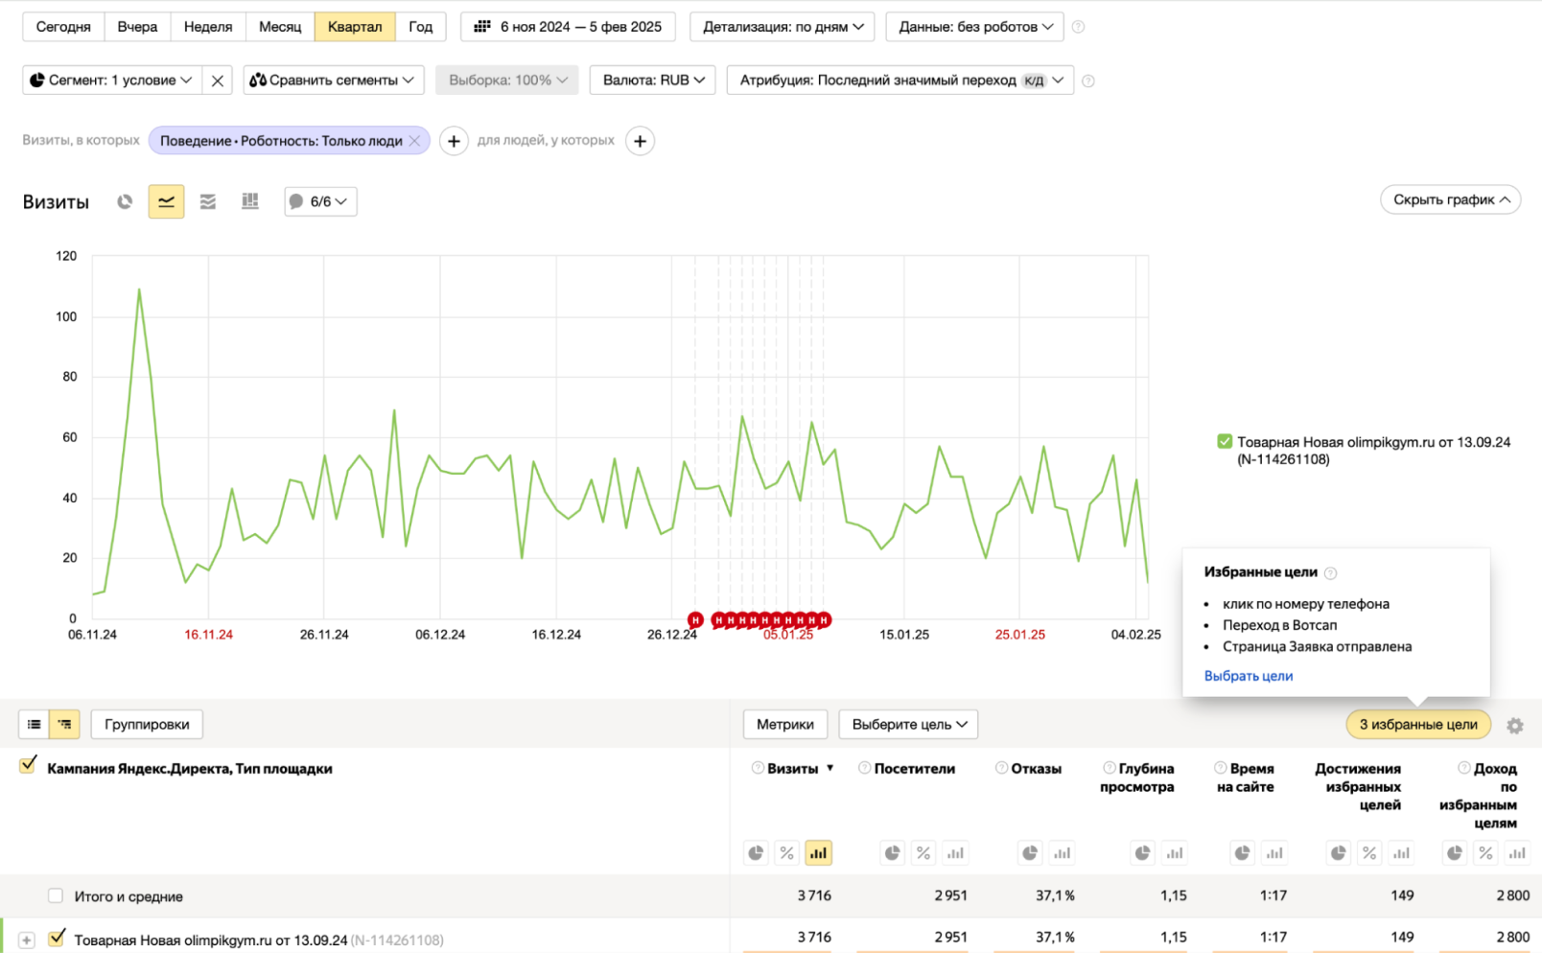Open help icon beside Посетители column header
1542x953 pixels.
(864, 768)
